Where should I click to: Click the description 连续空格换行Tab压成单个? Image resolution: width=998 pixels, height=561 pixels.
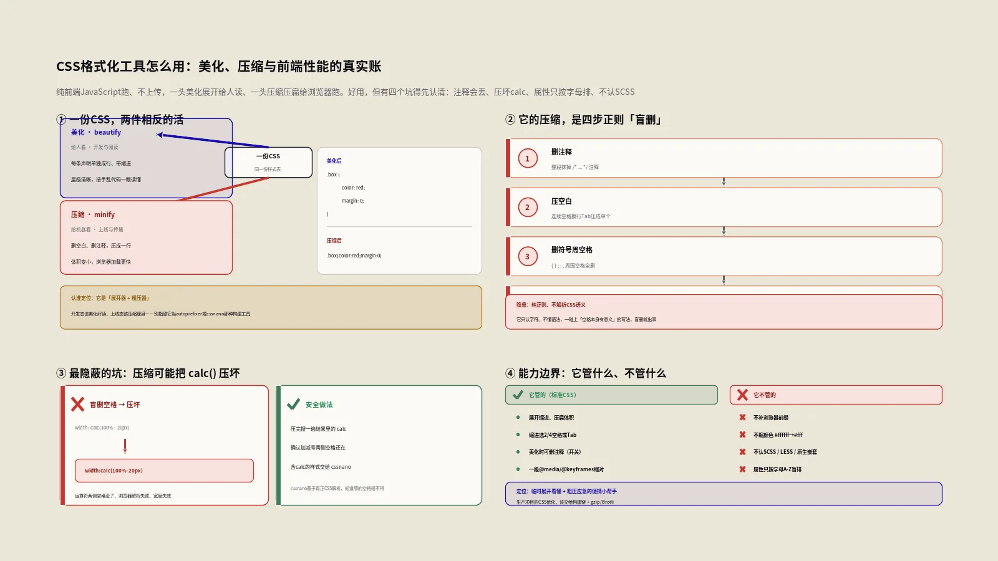(581, 216)
